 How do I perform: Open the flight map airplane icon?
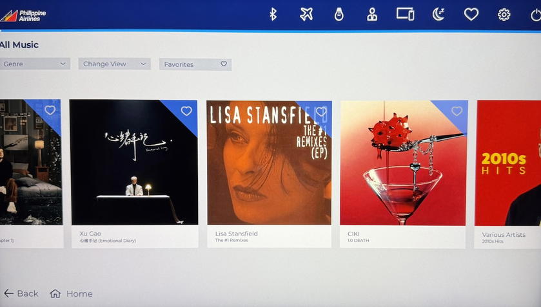[x=306, y=14]
